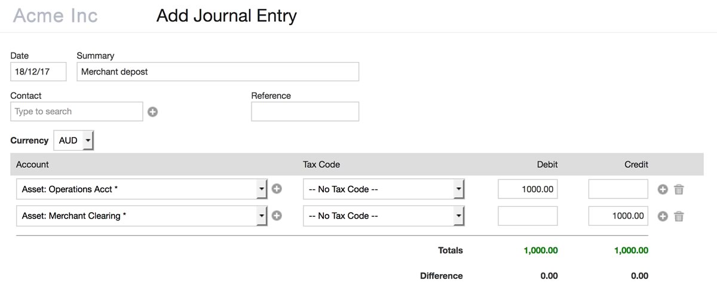Add new account beside Merchant Clearing dropdown
This screenshot has height=286, width=717.
point(277,216)
